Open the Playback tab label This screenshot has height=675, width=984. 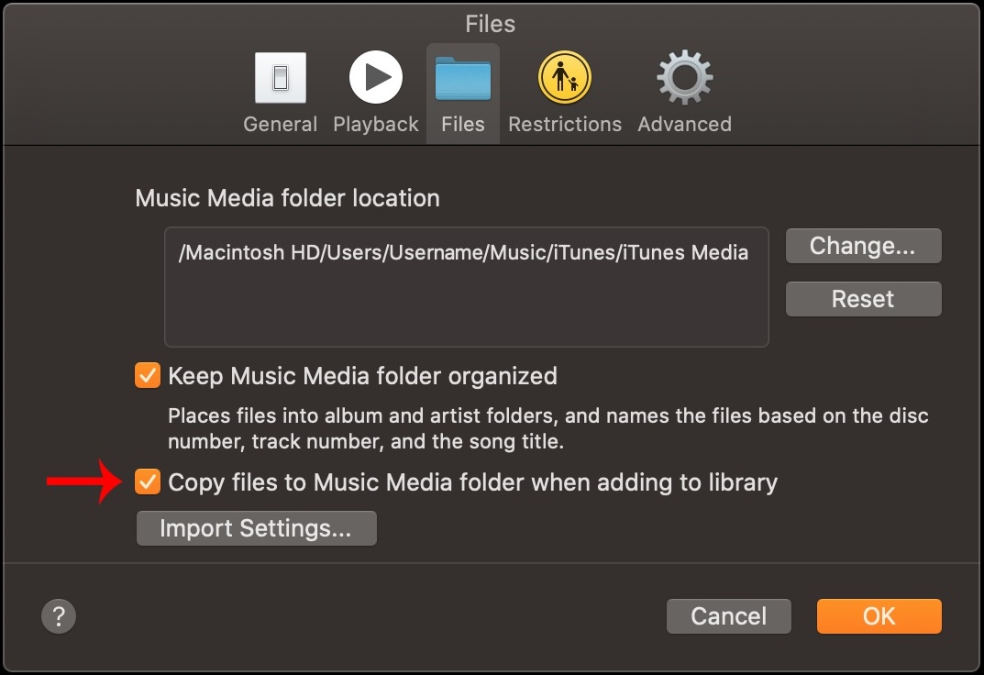tap(375, 125)
